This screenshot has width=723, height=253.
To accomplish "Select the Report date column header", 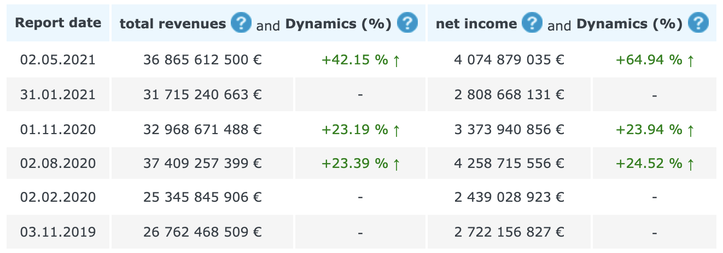I will [58, 23].
